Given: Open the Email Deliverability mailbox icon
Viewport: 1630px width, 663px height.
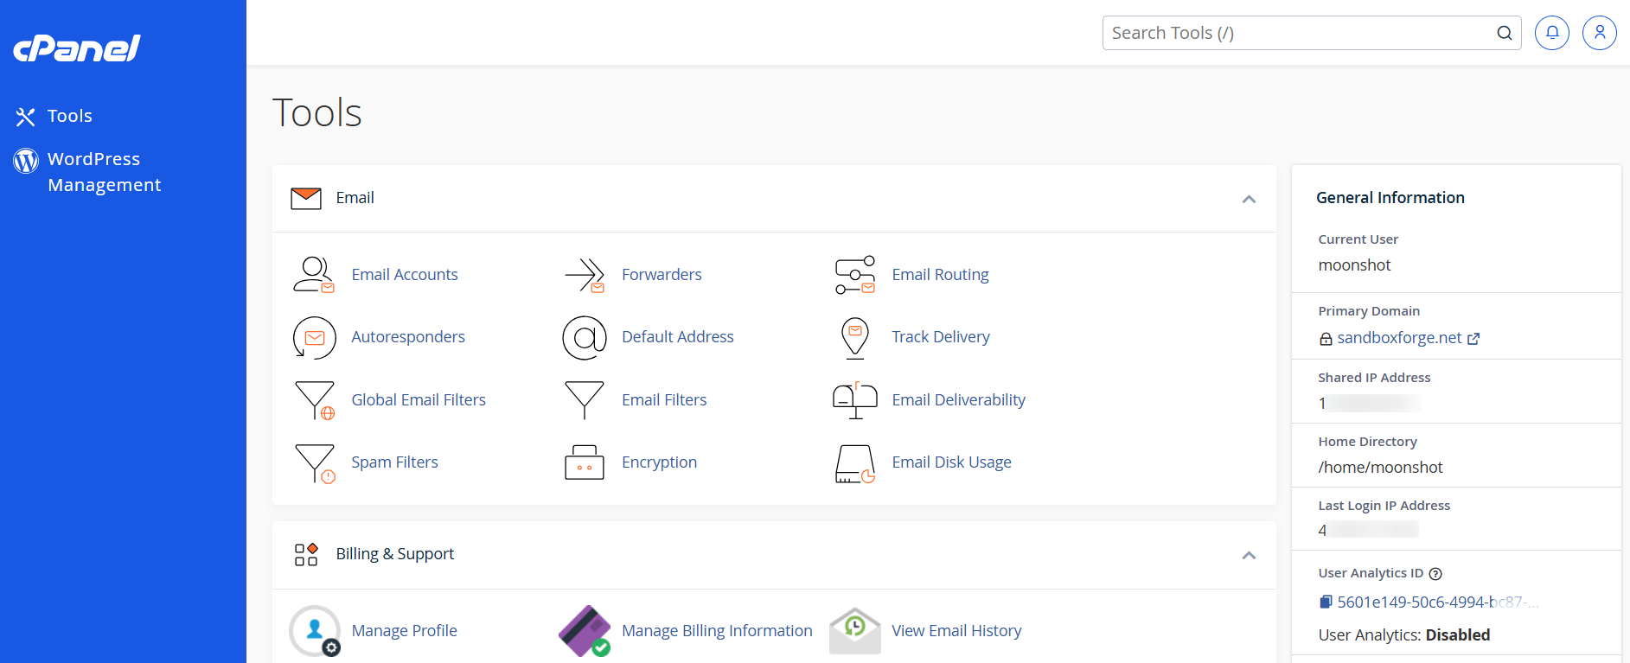Looking at the screenshot, I should click(855, 400).
